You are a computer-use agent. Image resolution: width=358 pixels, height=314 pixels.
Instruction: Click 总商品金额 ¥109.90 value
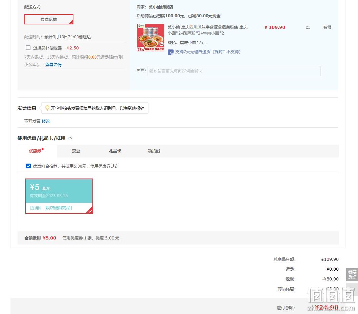330,259
